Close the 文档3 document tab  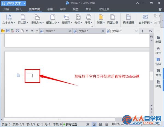pyautogui.click(x=103, y=31)
